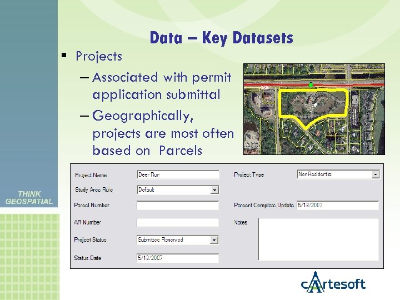Click the empty Parcel Number field
Image resolution: width=400 pixels, height=300 pixels.
tap(178, 206)
